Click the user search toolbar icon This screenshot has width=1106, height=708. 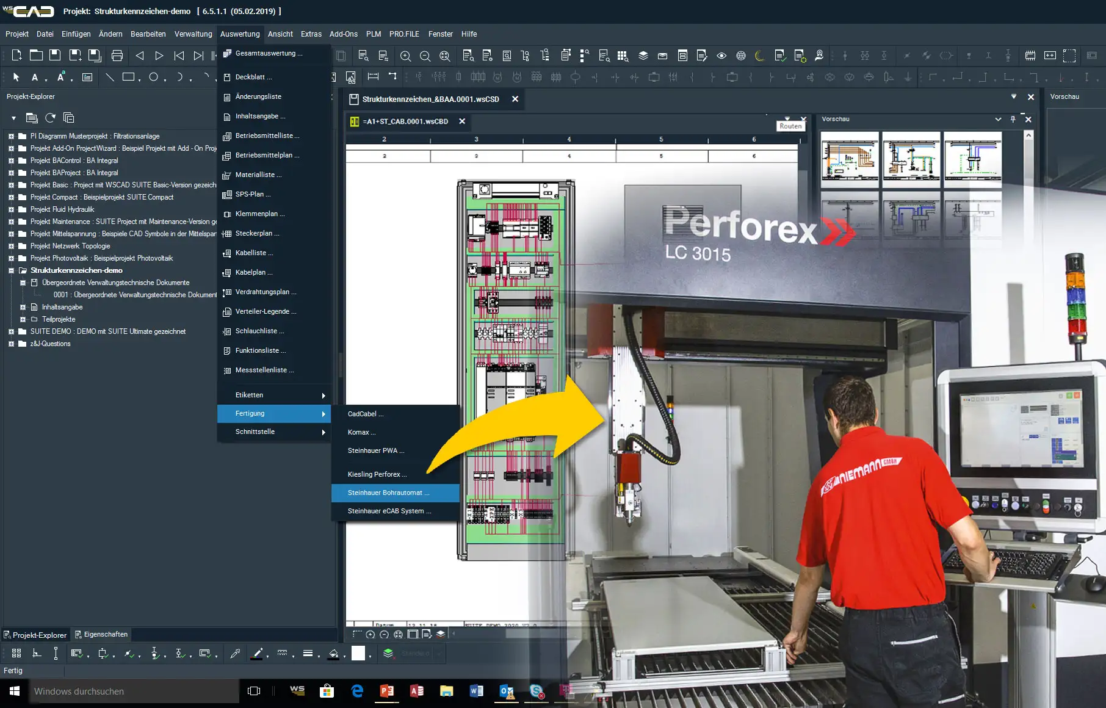819,56
